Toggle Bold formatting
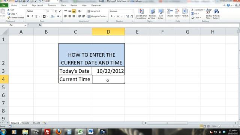The height and width of the screenshot is (135, 240). (28, 16)
